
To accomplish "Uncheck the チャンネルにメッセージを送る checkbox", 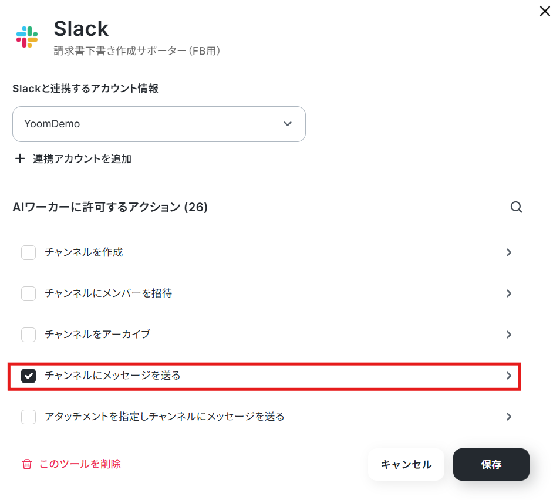I will (29, 376).
